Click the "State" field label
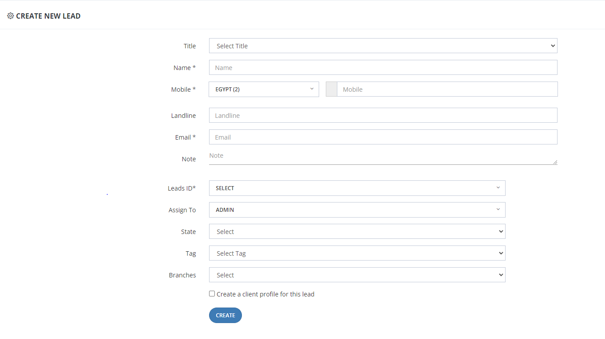Image resolution: width=605 pixels, height=339 pixels. pos(188,232)
